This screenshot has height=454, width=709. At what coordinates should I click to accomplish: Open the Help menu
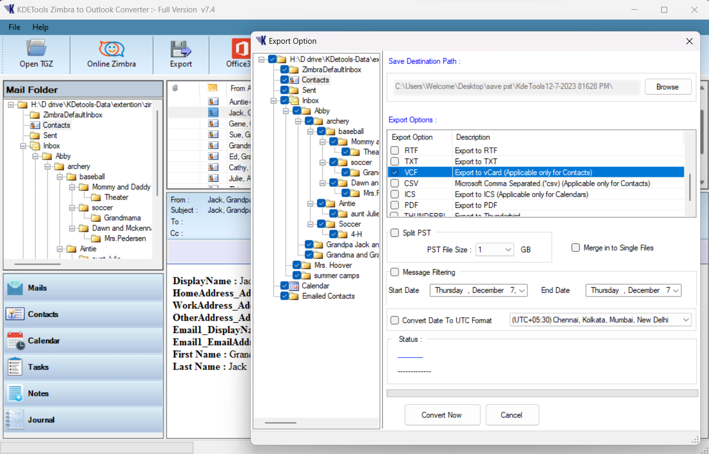click(40, 27)
